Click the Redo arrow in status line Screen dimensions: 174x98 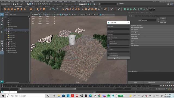22,4
